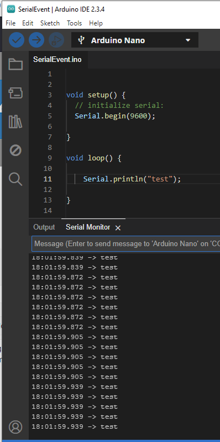220x442 pixels.
Task: Click the first 18:01:59.905 -> test line
Action: tap(75, 337)
